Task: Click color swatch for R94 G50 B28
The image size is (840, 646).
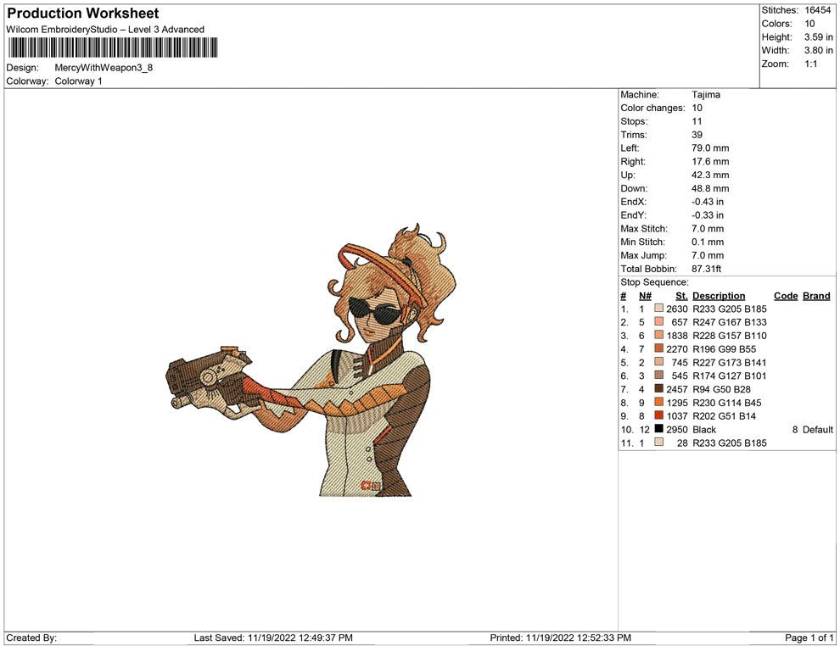Action: [x=659, y=388]
